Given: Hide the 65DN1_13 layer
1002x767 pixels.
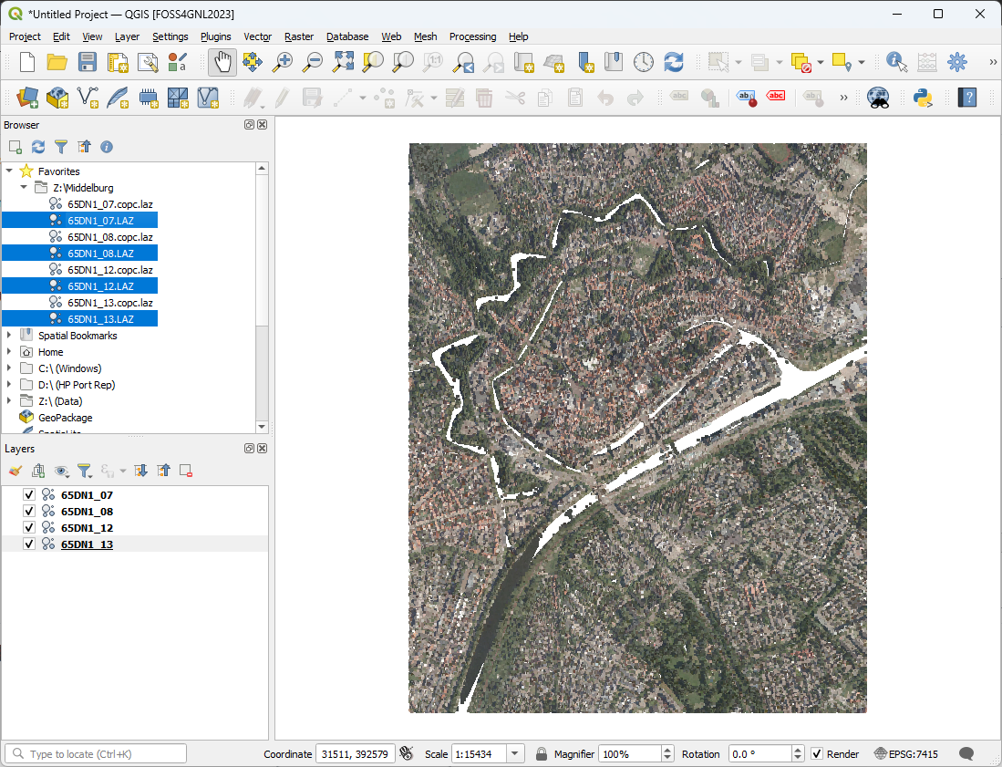Looking at the screenshot, I should (28, 544).
